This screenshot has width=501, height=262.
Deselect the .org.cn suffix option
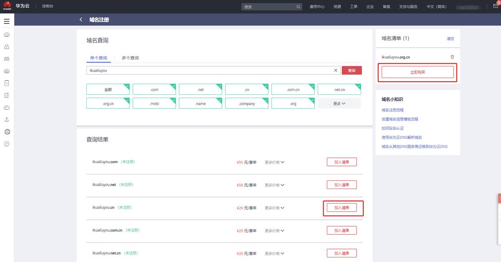(x=108, y=103)
